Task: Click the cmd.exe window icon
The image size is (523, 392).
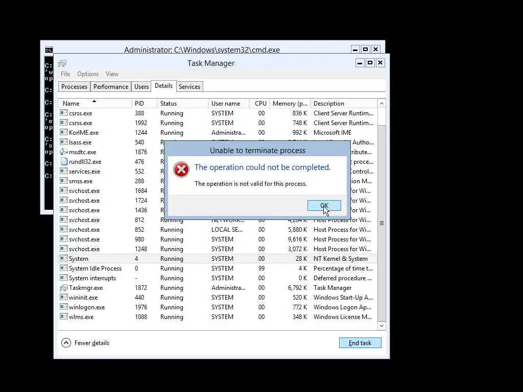Action: [49, 50]
